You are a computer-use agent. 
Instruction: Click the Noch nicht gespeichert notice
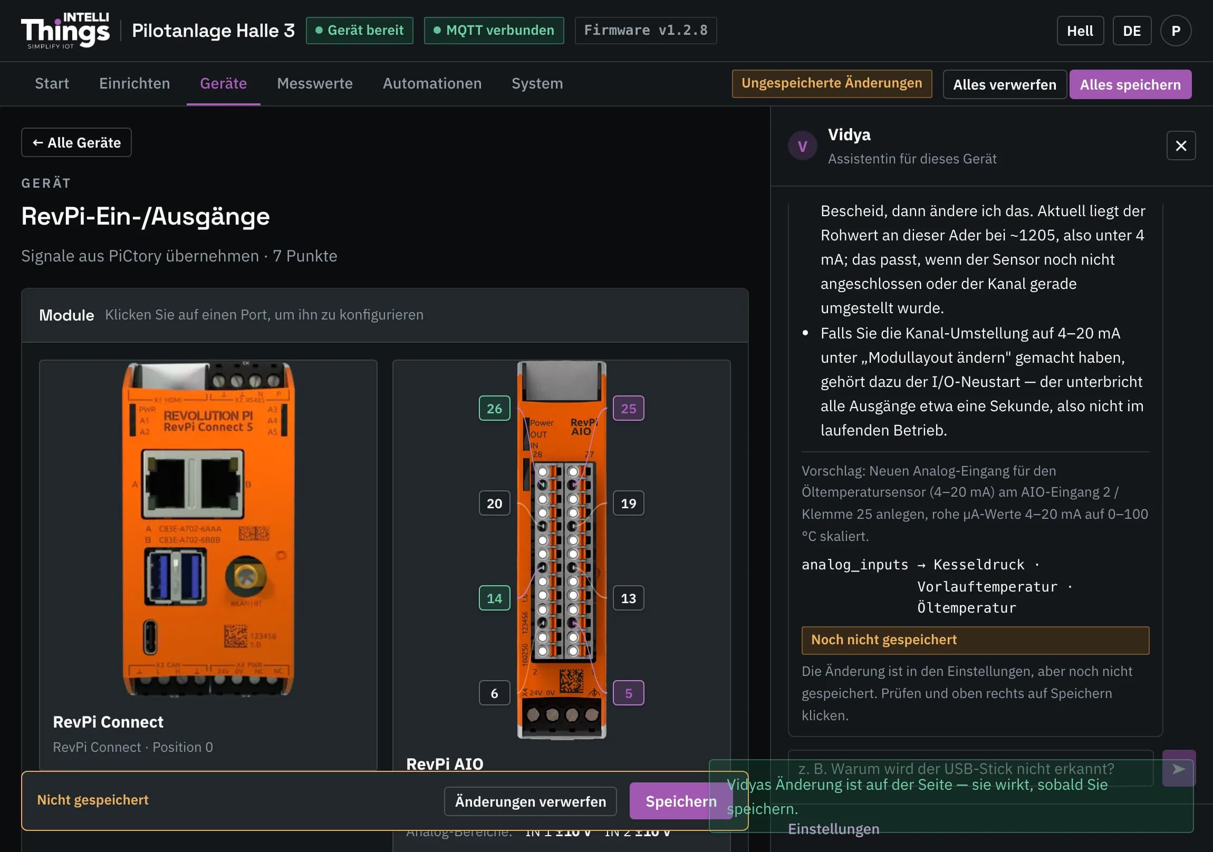975,640
